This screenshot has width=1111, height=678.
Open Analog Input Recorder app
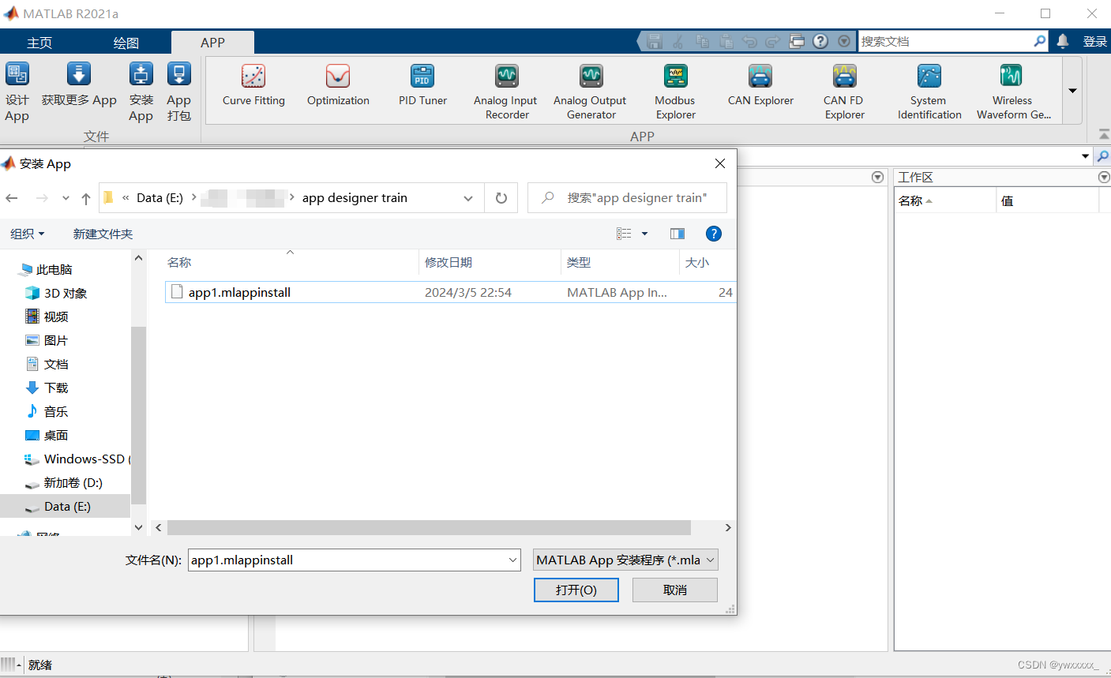click(x=506, y=92)
